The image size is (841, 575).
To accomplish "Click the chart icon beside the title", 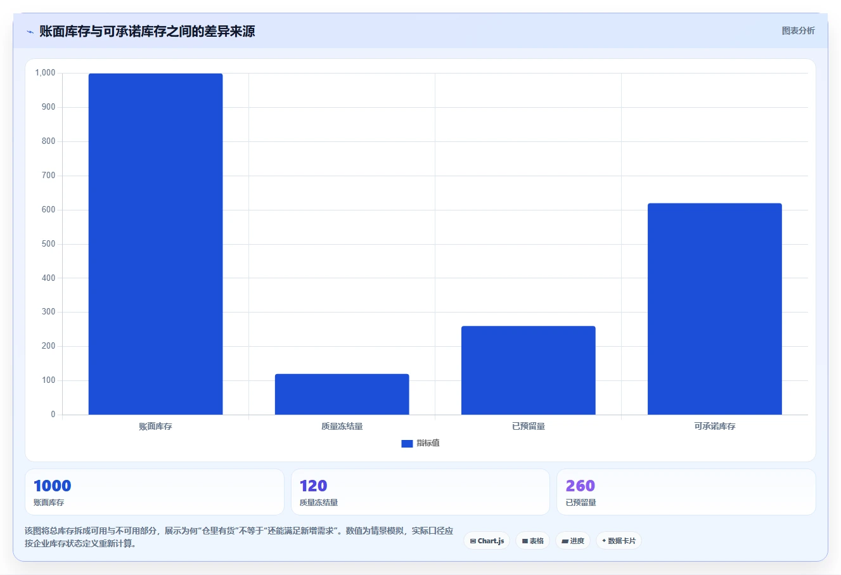I will [30, 32].
